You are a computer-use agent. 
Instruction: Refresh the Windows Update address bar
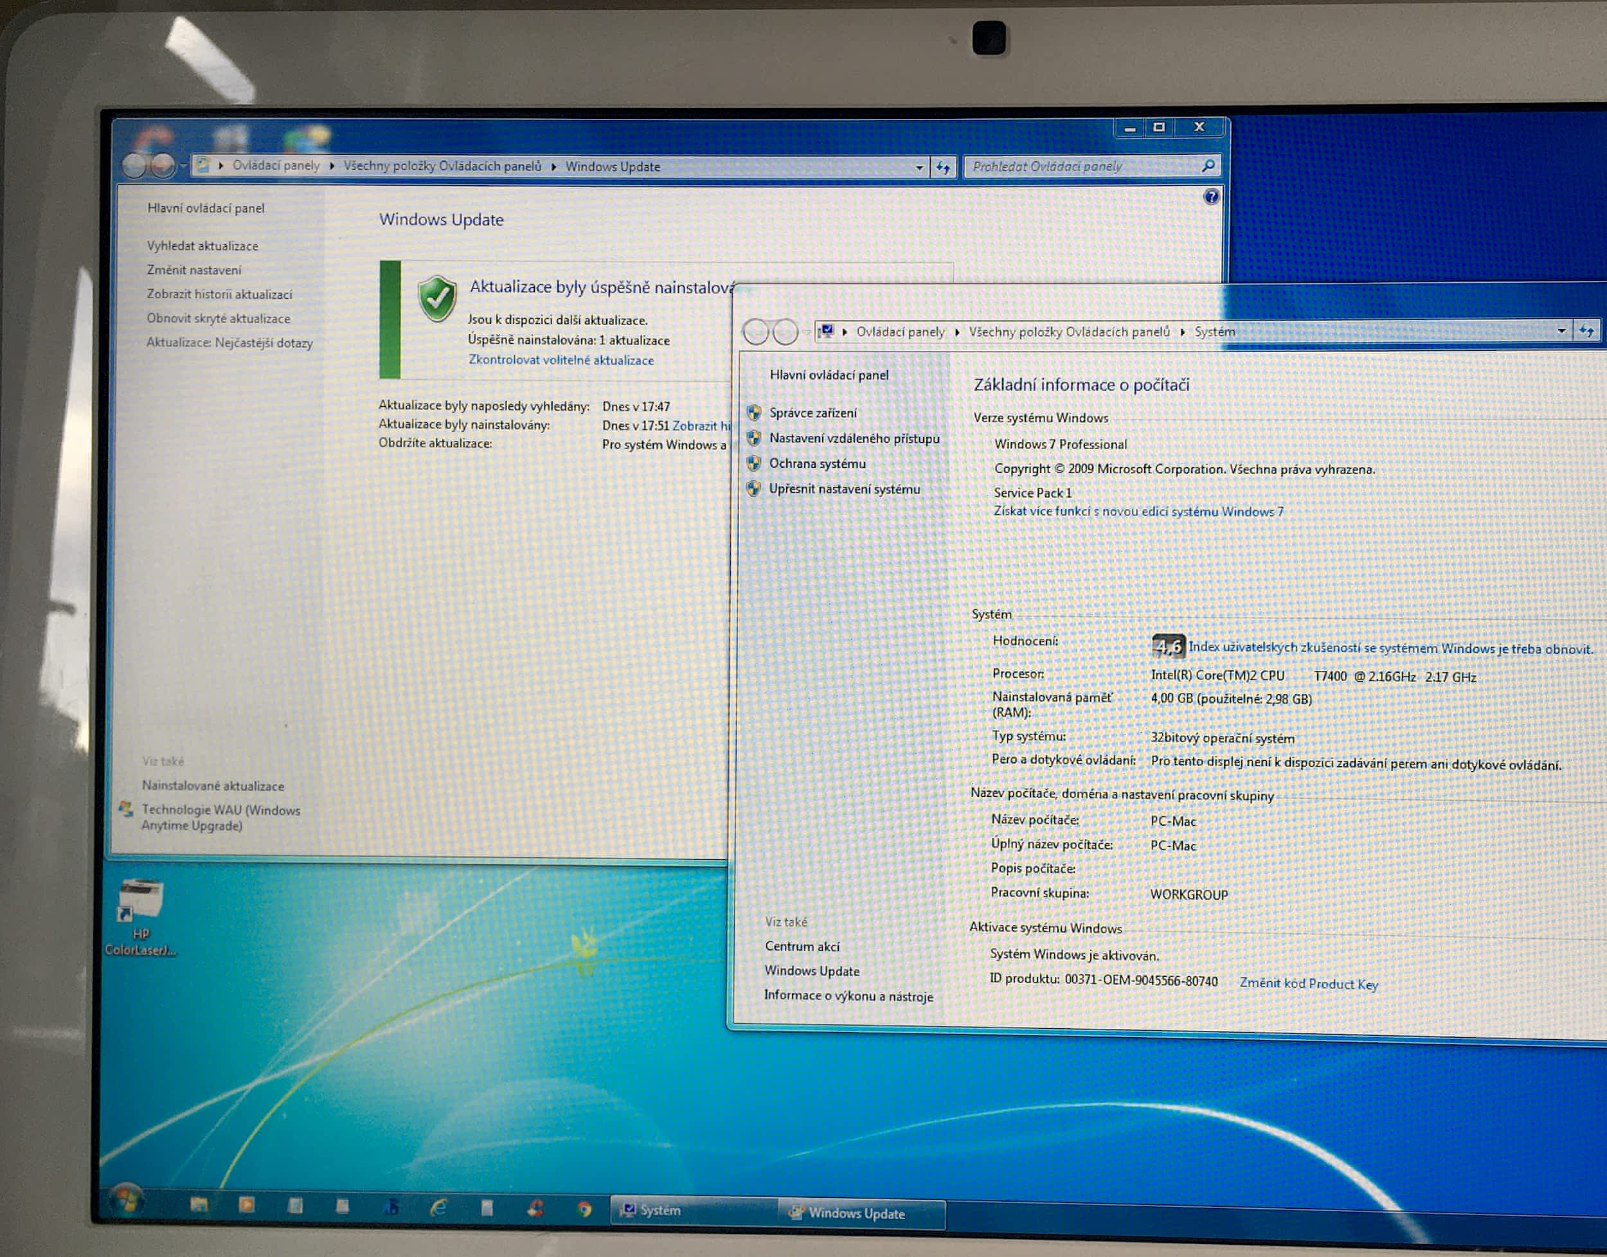pyautogui.click(x=944, y=168)
